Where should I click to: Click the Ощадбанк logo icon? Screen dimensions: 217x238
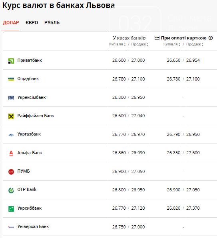[x=11, y=79]
